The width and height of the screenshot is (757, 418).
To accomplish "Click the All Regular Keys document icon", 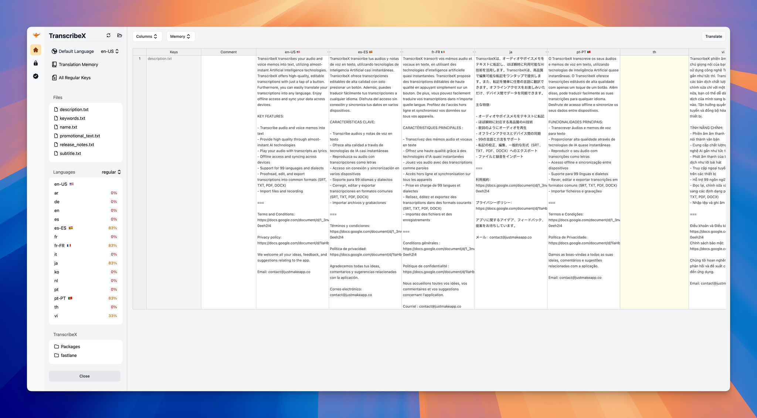I will [x=54, y=78].
